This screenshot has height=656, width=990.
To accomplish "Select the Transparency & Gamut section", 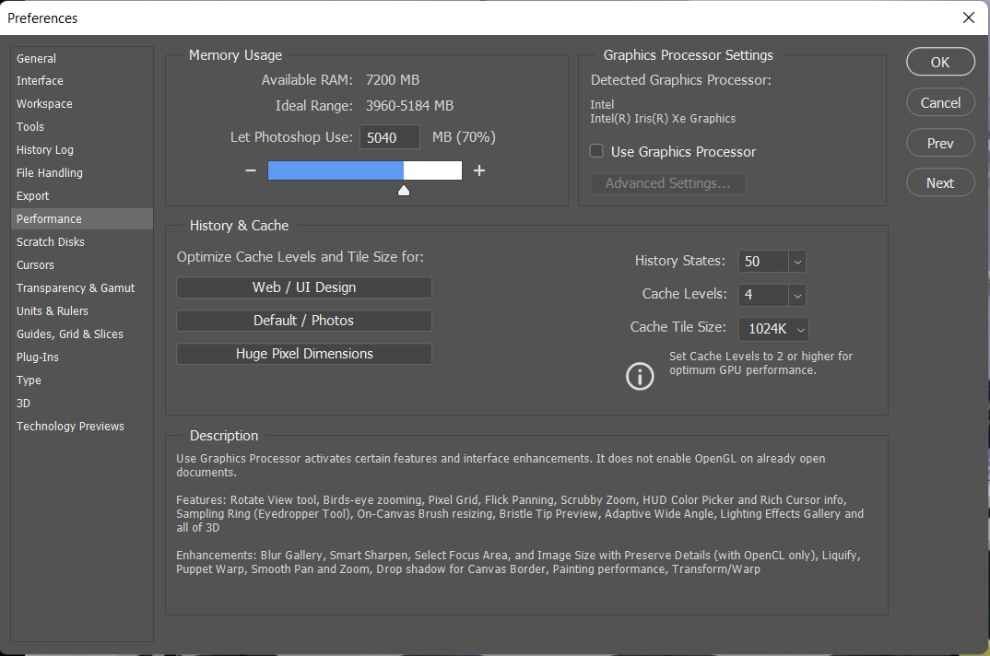I will coord(75,287).
